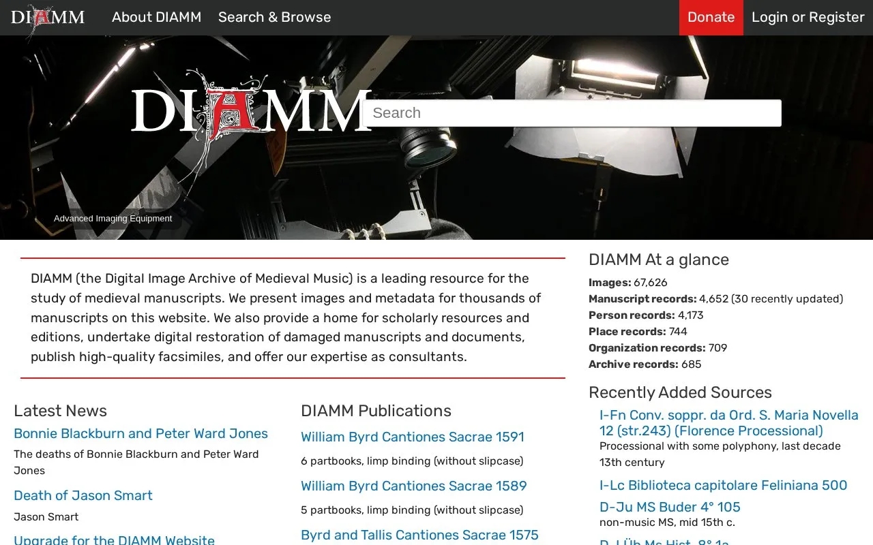
Task: Click the '5 partbooks, limp binding' description
Action: point(412,510)
